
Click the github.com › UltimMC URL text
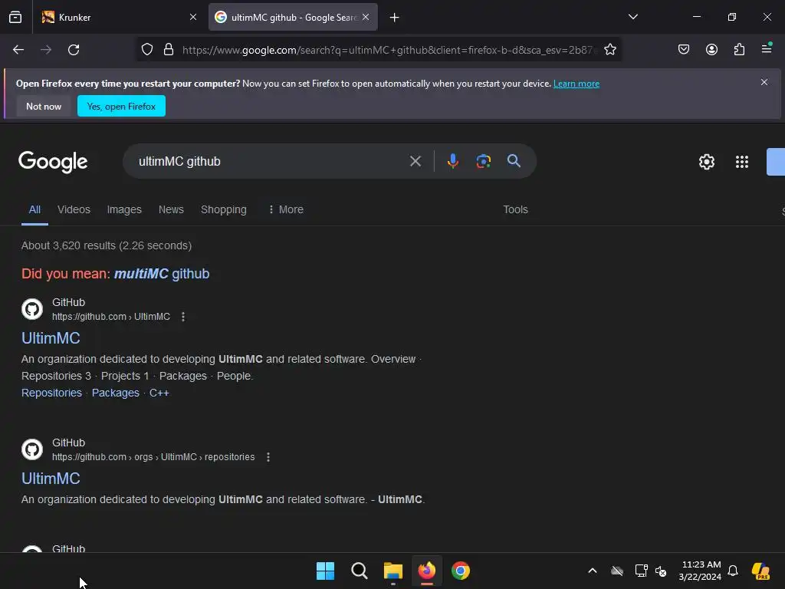111,317
